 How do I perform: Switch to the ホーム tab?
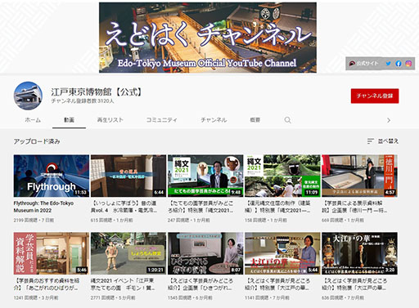tap(33, 120)
